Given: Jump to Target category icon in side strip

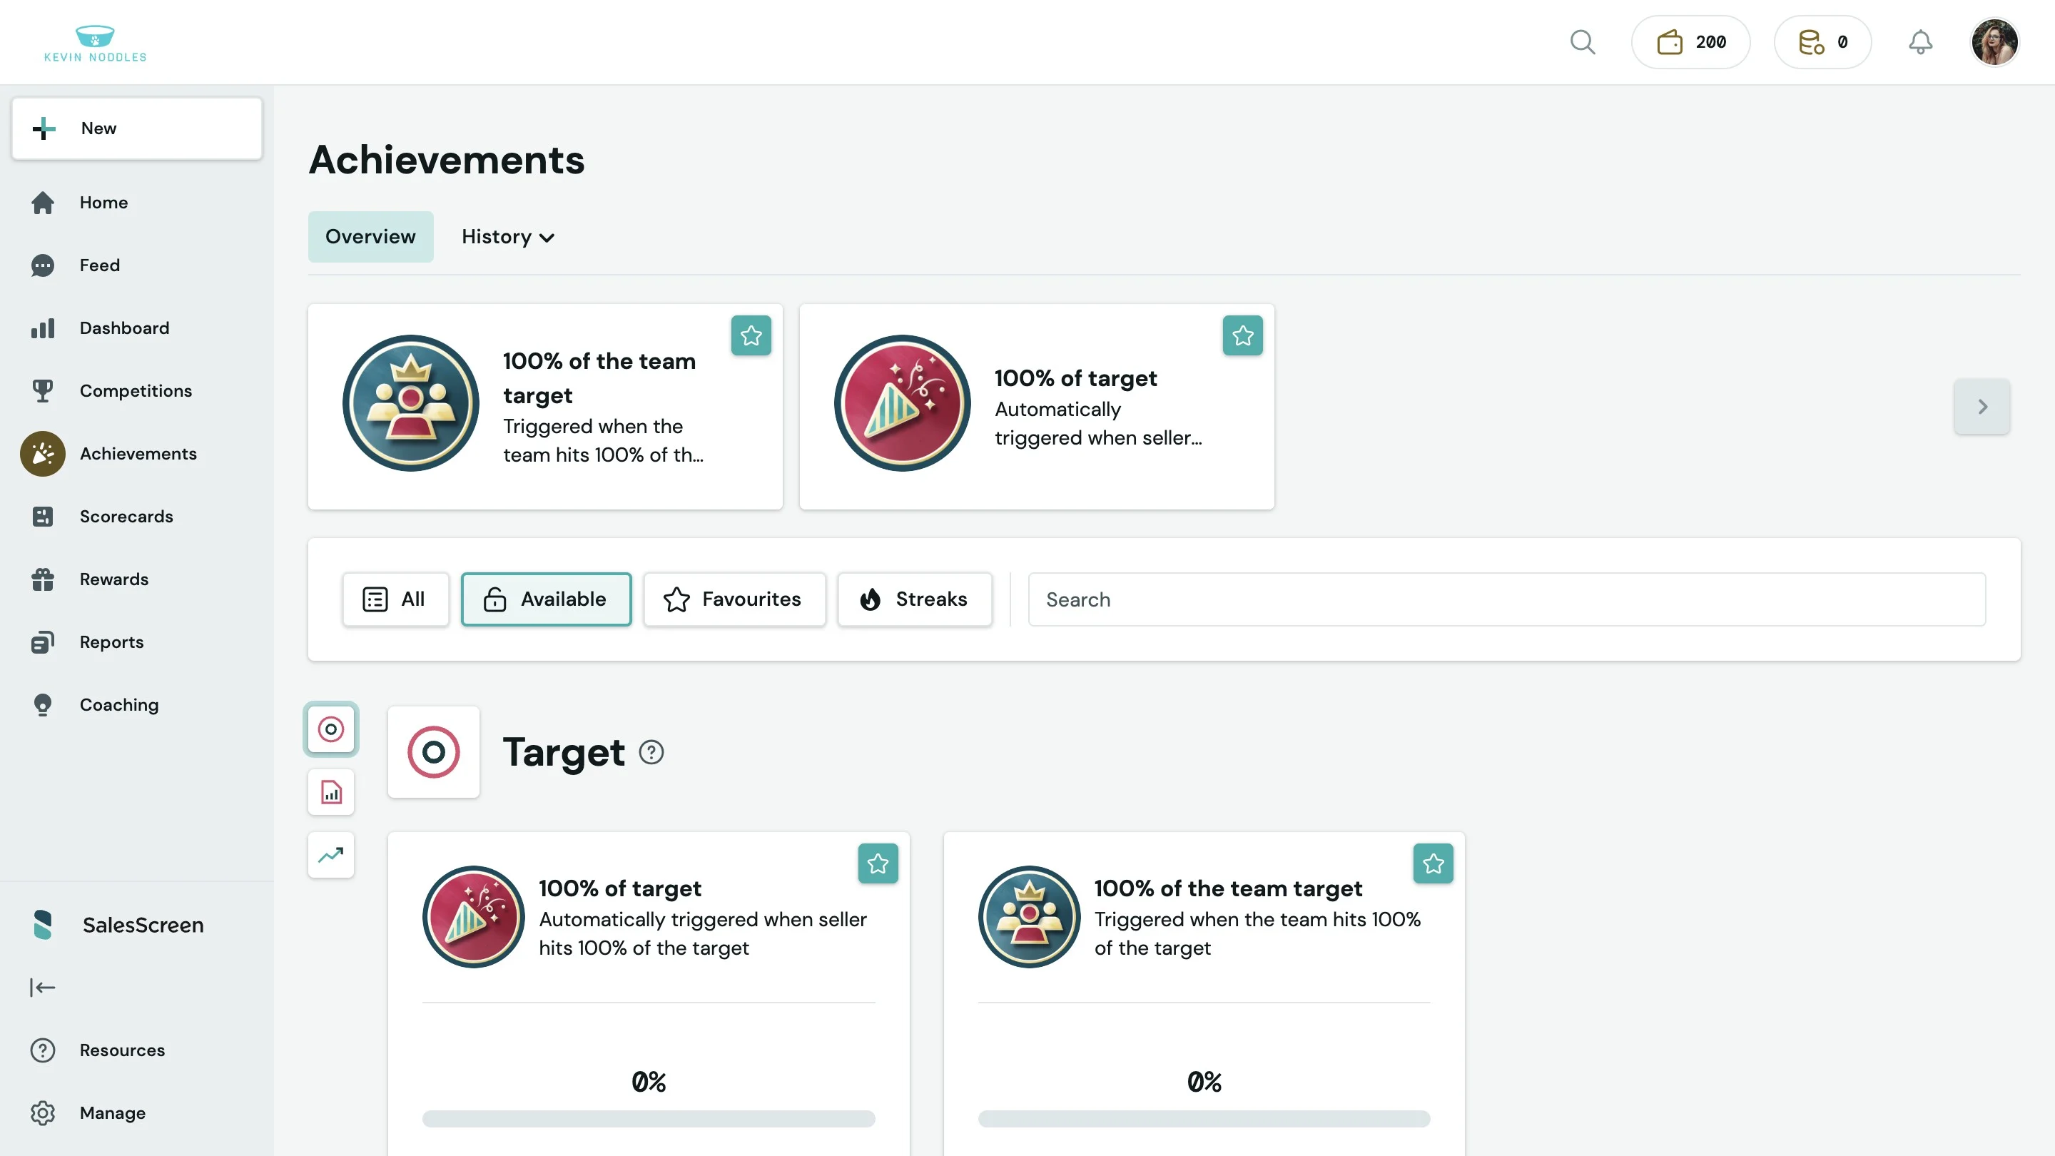Looking at the screenshot, I should (x=330, y=729).
